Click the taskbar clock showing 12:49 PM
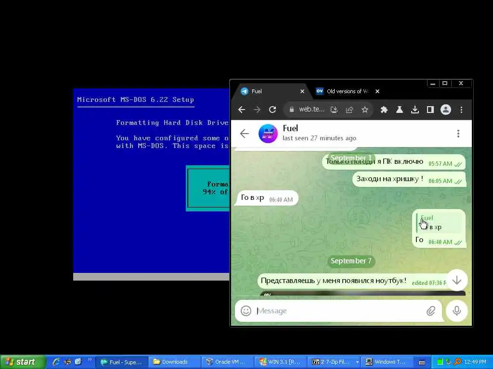This screenshot has width=493, height=369. tap(475, 362)
